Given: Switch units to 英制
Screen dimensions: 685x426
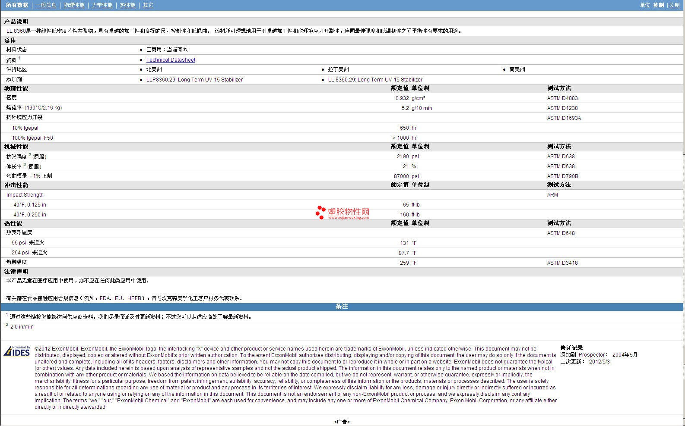Looking at the screenshot, I should 658,5.
